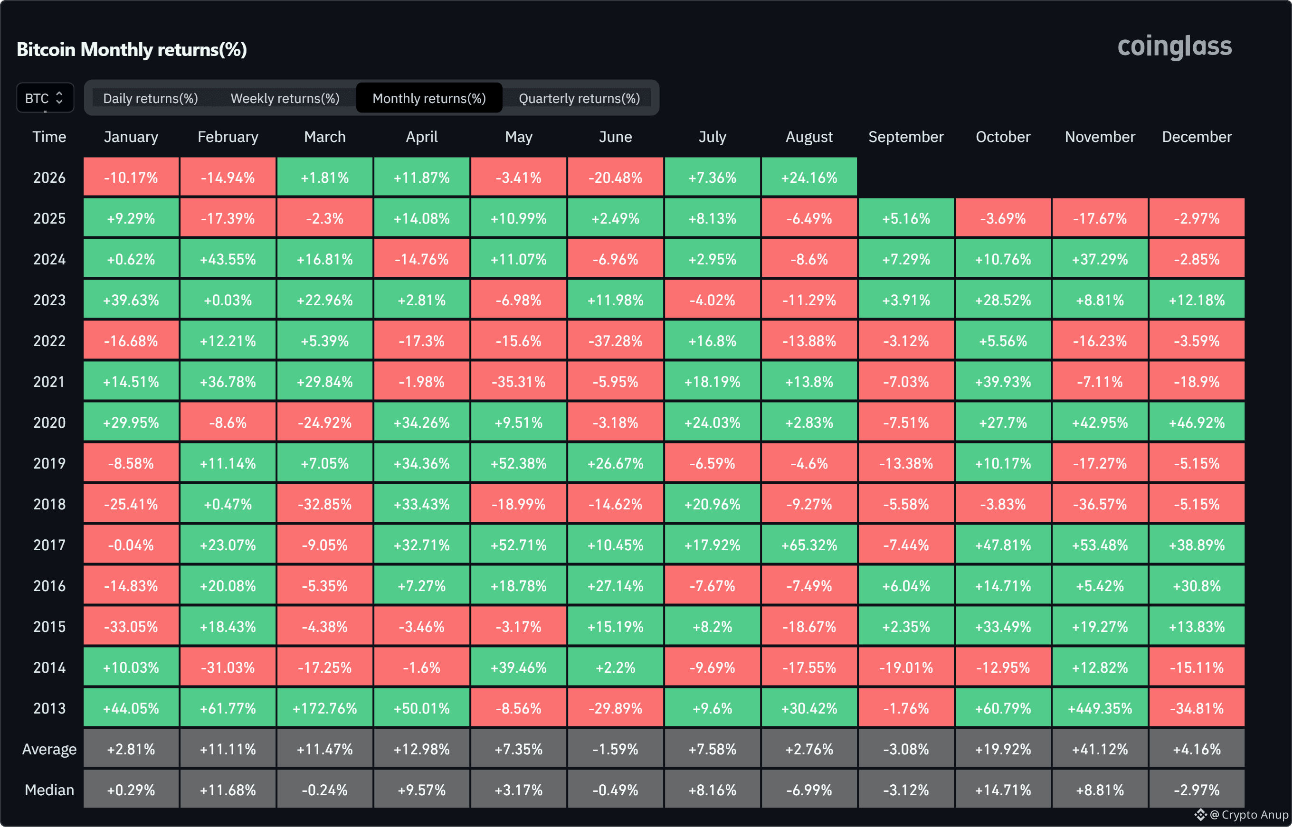The height and width of the screenshot is (827, 1293).
Task: Click the 2015 January cell -33.05%
Action: point(131,626)
